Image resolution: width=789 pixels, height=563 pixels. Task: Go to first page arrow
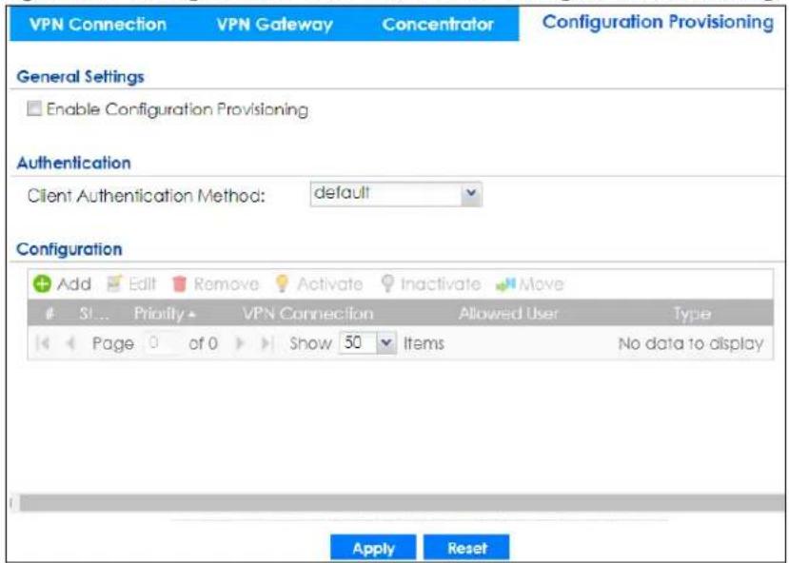pyautogui.click(x=43, y=344)
